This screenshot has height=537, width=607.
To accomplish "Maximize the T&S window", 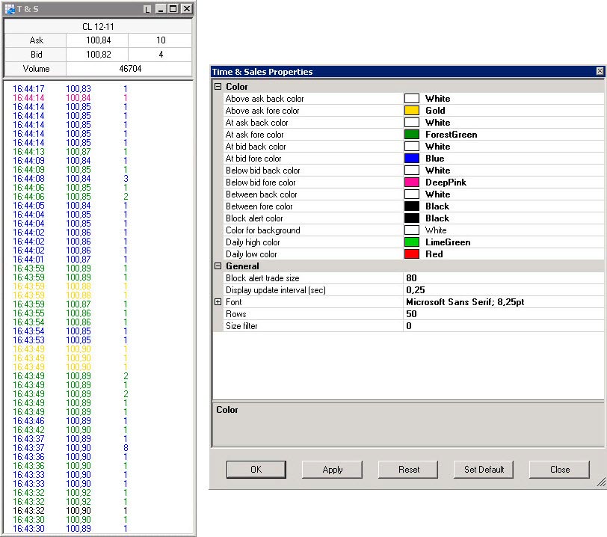I will coord(173,9).
